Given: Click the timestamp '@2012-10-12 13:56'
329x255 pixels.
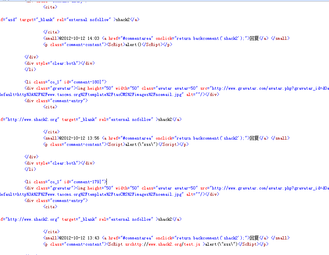Looking at the screenshot, I should [x=79, y=138].
